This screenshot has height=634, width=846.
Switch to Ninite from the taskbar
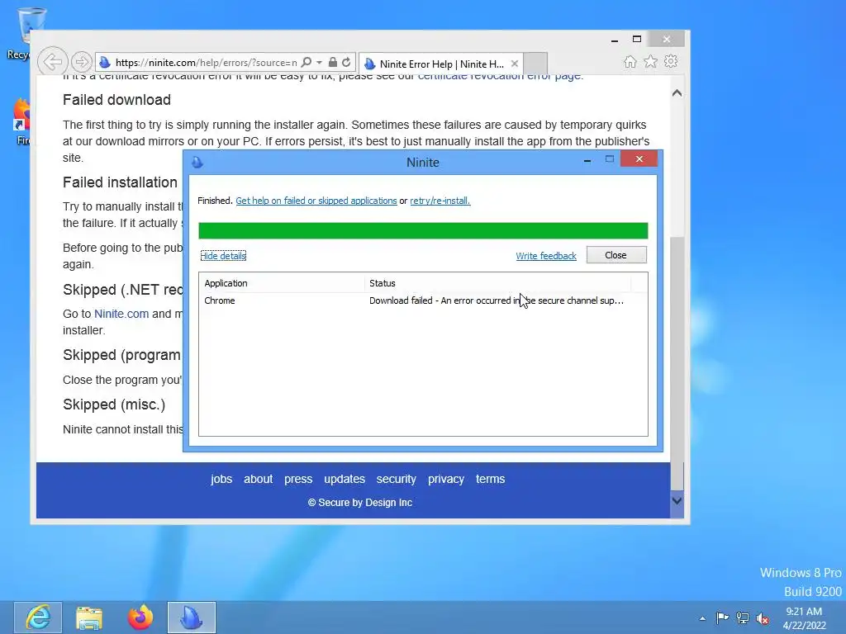(x=192, y=617)
